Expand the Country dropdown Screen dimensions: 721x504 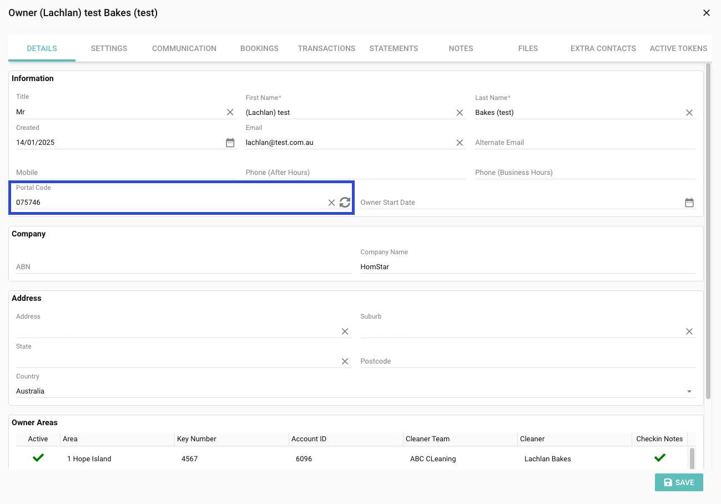(x=689, y=391)
